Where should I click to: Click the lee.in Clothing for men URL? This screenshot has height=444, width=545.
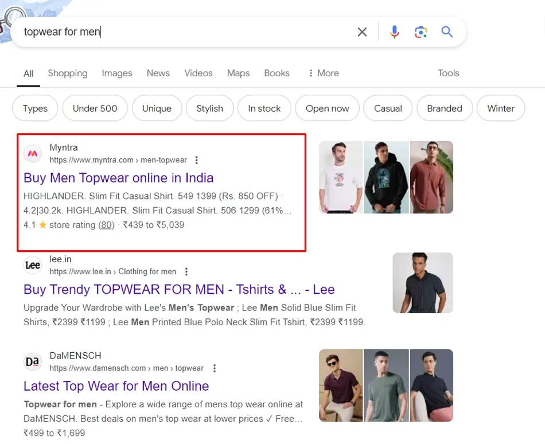click(x=113, y=272)
